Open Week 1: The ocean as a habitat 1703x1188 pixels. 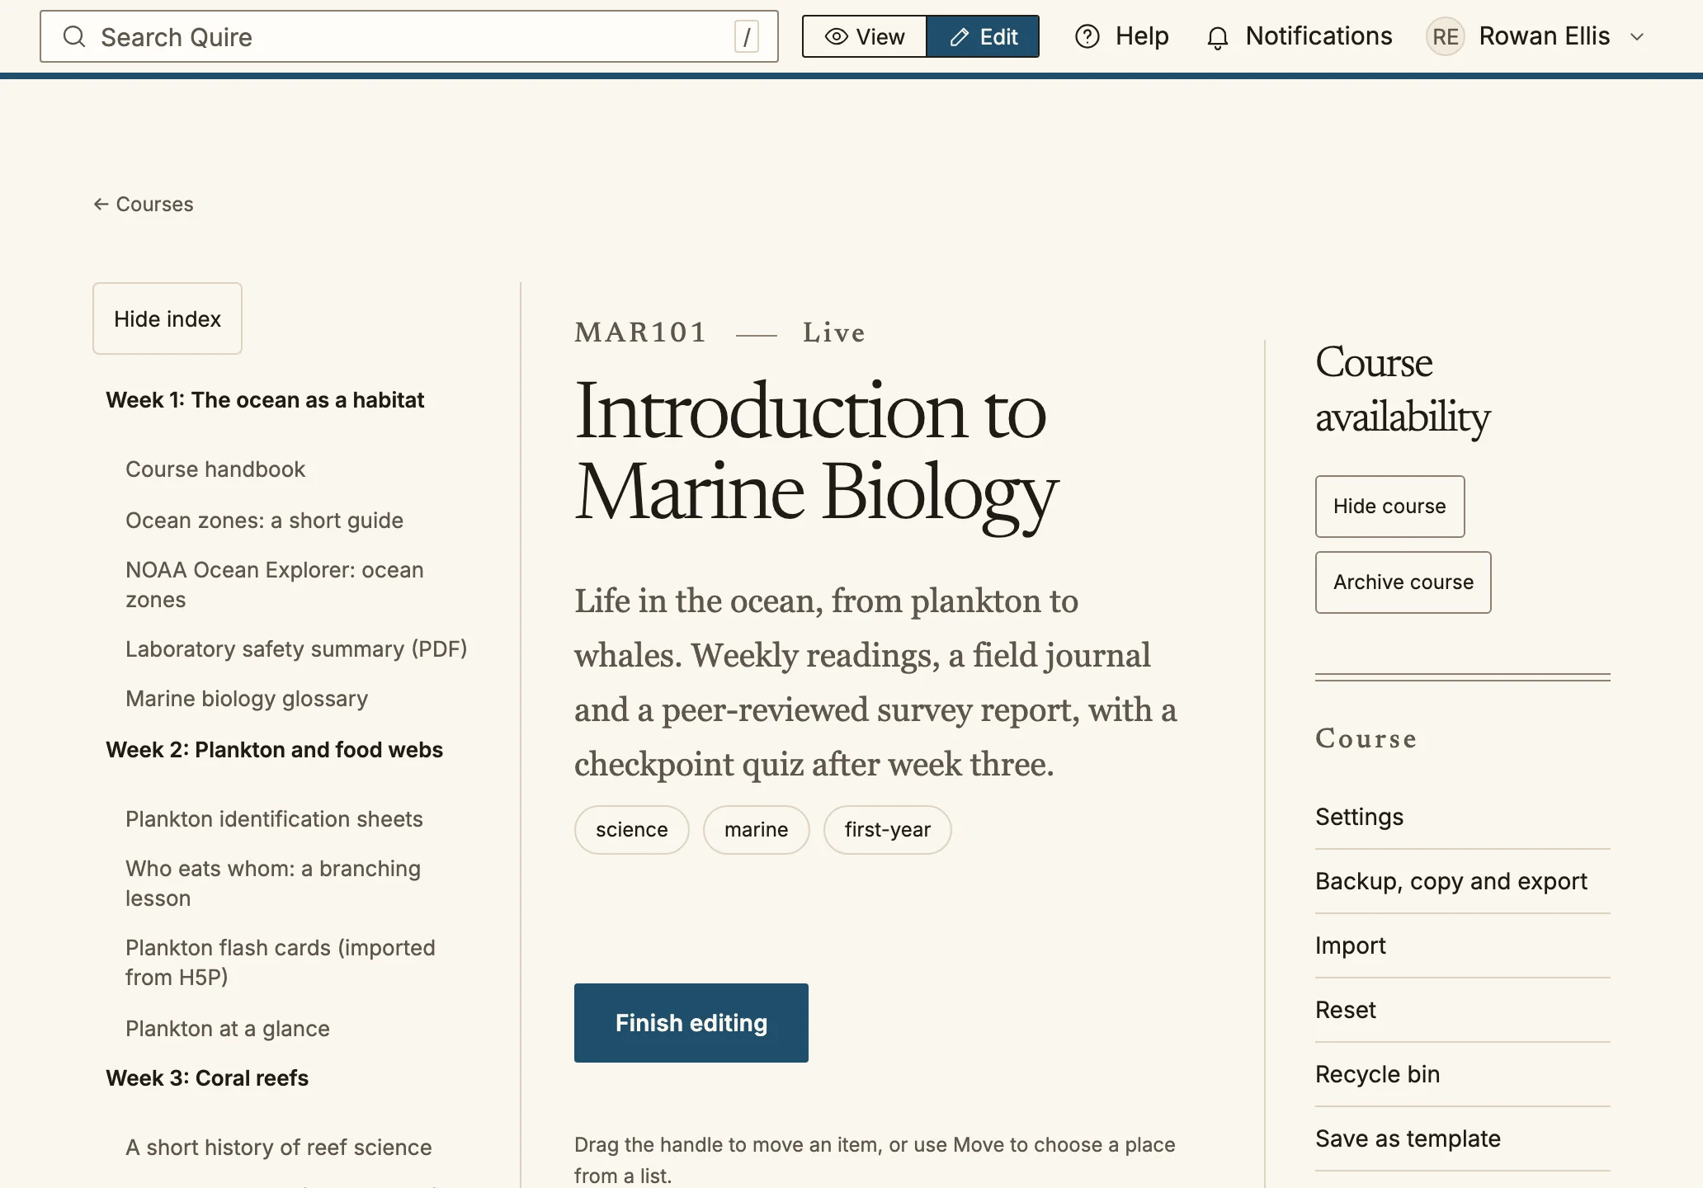[x=265, y=400]
